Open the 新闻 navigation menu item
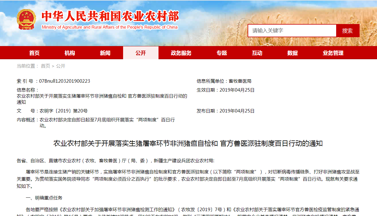377x216 pixels. pos(105,53)
